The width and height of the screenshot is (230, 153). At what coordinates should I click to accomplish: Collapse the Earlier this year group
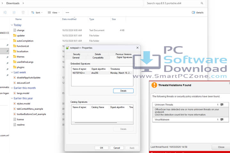pyautogui.click(x=12, y=98)
